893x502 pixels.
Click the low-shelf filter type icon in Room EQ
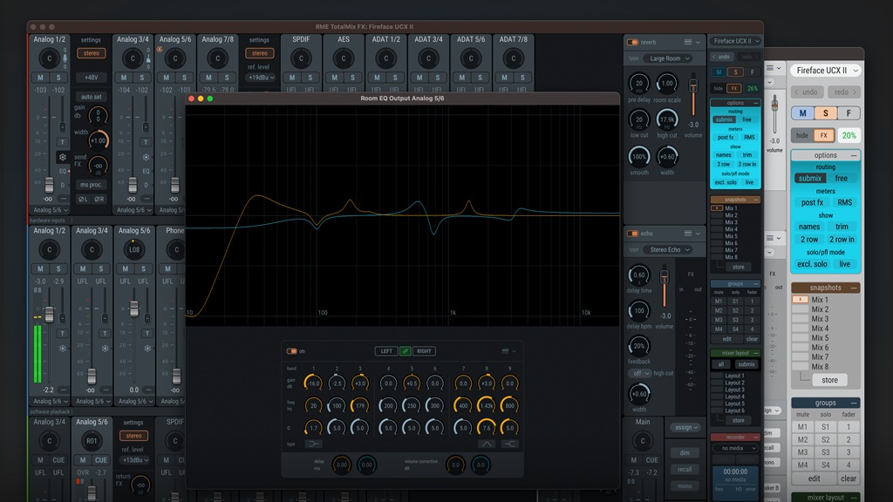(x=314, y=444)
